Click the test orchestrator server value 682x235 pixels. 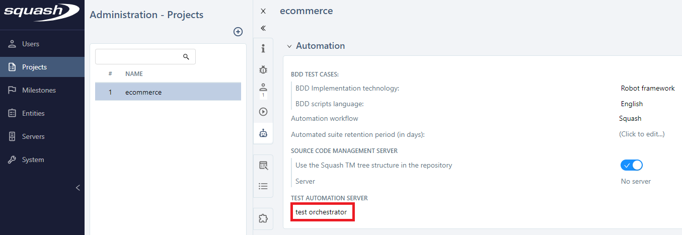tap(321, 212)
